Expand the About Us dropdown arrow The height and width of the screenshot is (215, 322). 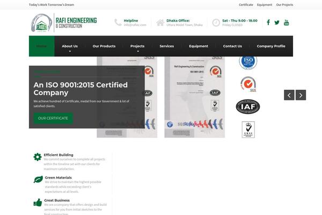tap(70, 51)
